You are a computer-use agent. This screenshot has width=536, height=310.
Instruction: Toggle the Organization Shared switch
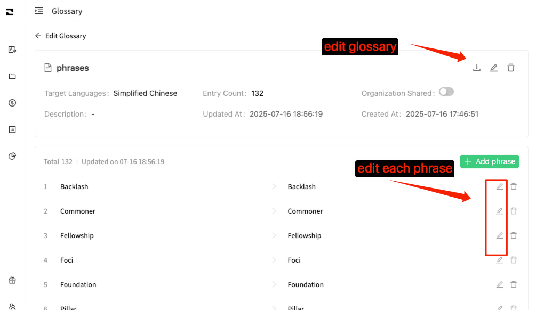click(x=446, y=92)
